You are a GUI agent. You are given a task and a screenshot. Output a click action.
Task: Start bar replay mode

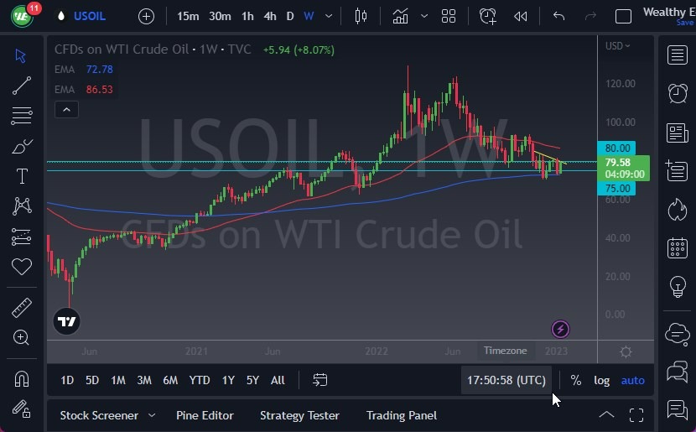tap(520, 17)
